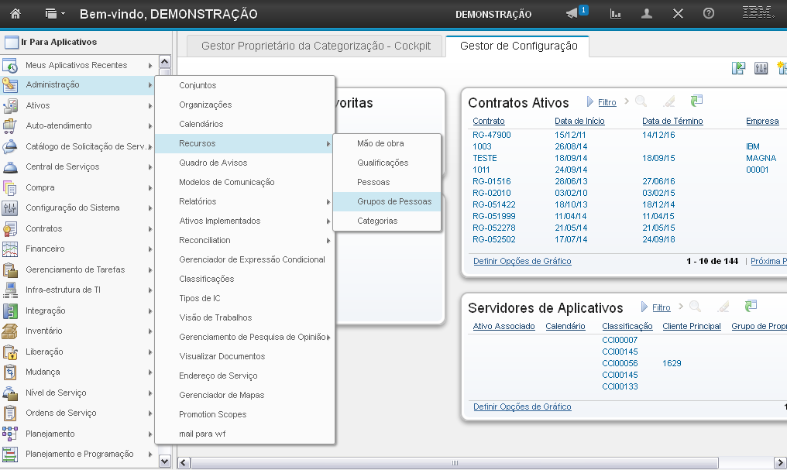The image size is (787, 470).
Task: Click Definir Opções de Gráfico under Contratos
Action: pos(522,261)
